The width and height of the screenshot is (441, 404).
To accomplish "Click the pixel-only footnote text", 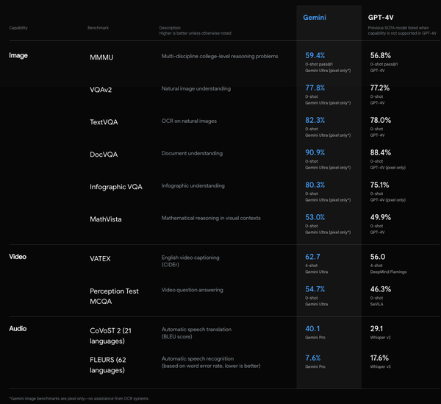I will 79,399.
